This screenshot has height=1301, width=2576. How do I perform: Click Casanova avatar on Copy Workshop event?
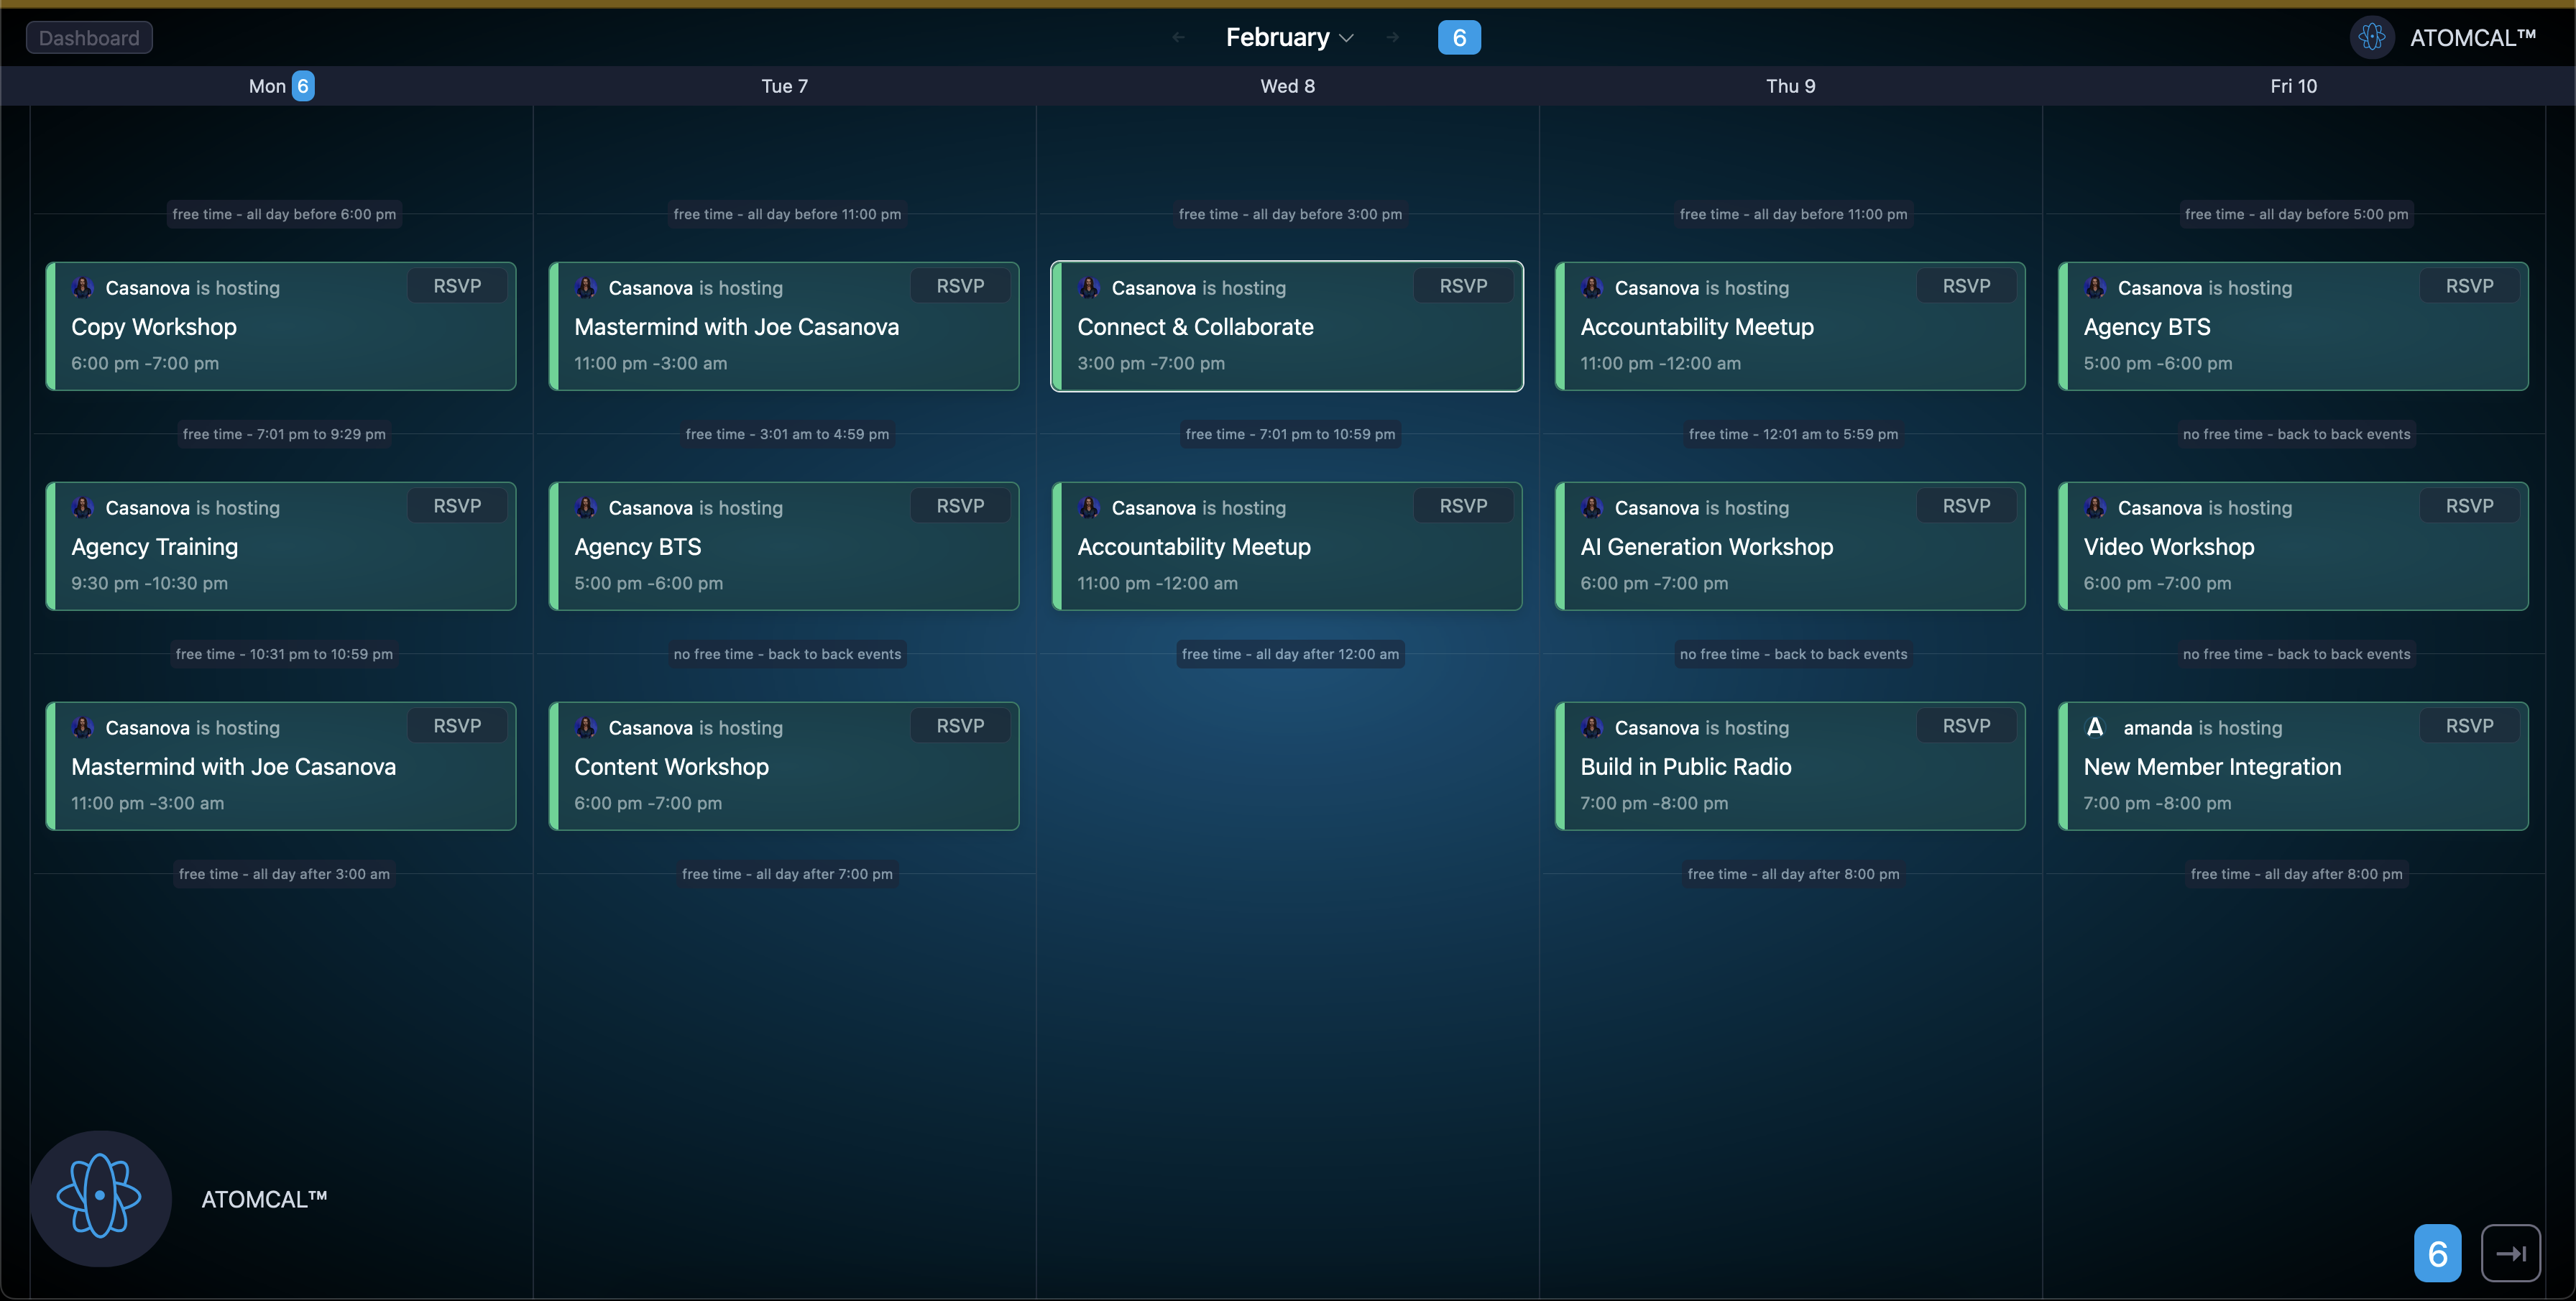point(83,288)
